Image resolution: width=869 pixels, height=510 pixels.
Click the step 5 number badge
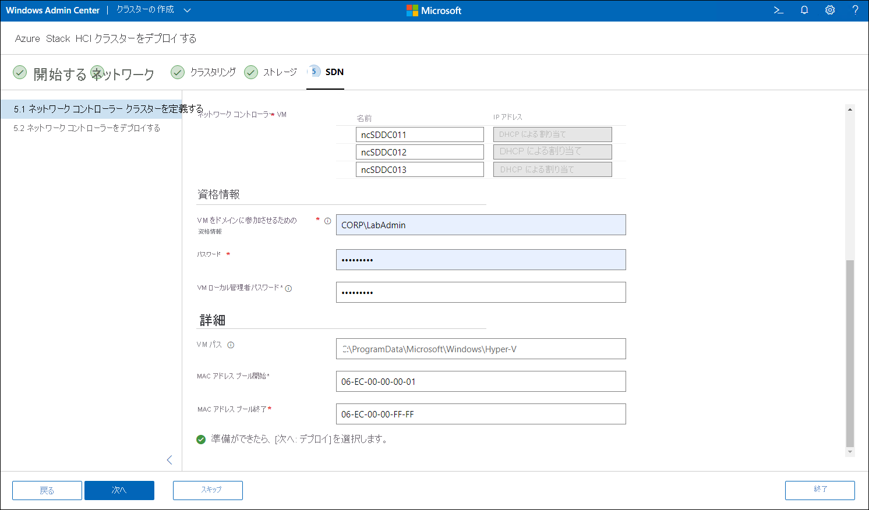(314, 71)
